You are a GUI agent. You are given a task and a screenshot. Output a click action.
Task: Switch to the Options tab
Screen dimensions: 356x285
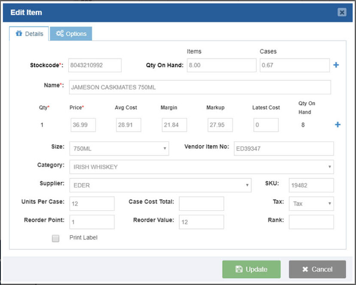click(x=71, y=34)
